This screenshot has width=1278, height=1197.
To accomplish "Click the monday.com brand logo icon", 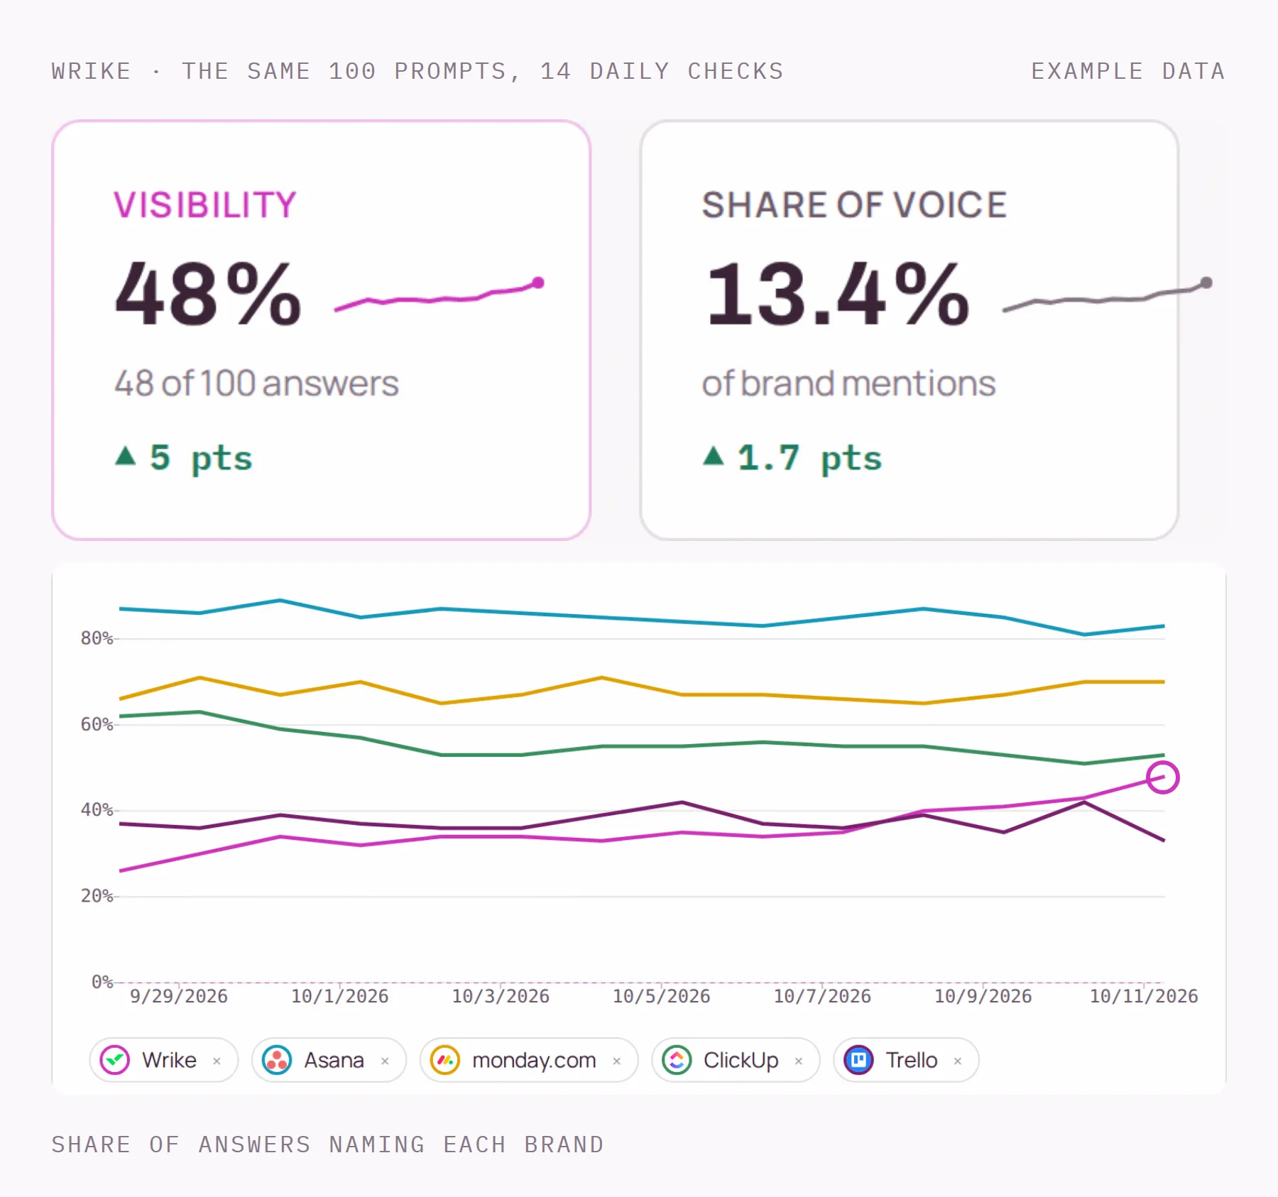I will [x=445, y=1060].
